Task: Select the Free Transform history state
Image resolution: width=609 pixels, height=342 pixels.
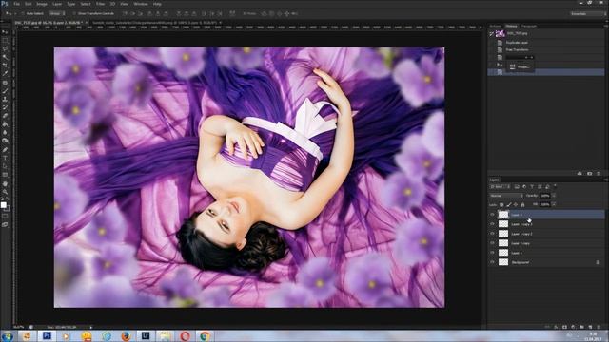Action: (x=517, y=49)
